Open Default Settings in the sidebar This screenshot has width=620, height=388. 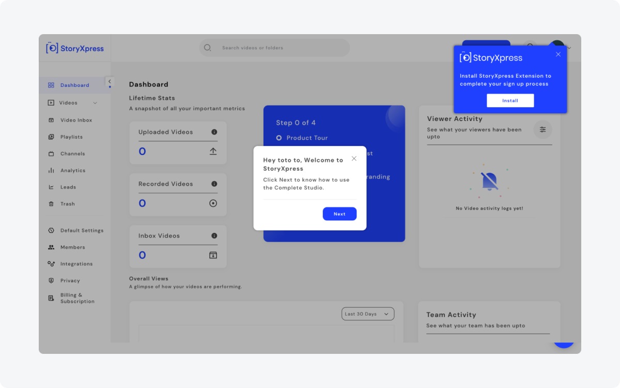pos(74,231)
